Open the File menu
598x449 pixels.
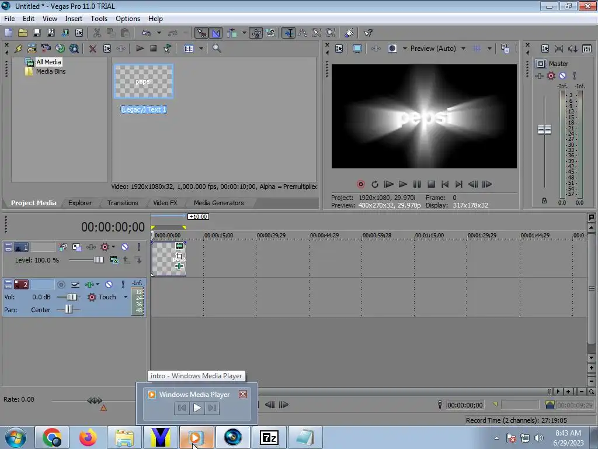pyautogui.click(x=9, y=19)
